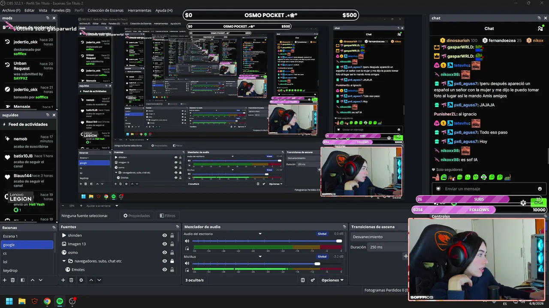Open source properties gear in Fuentes toolbar
Image resolution: width=549 pixels, height=308 pixels.
(81, 280)
